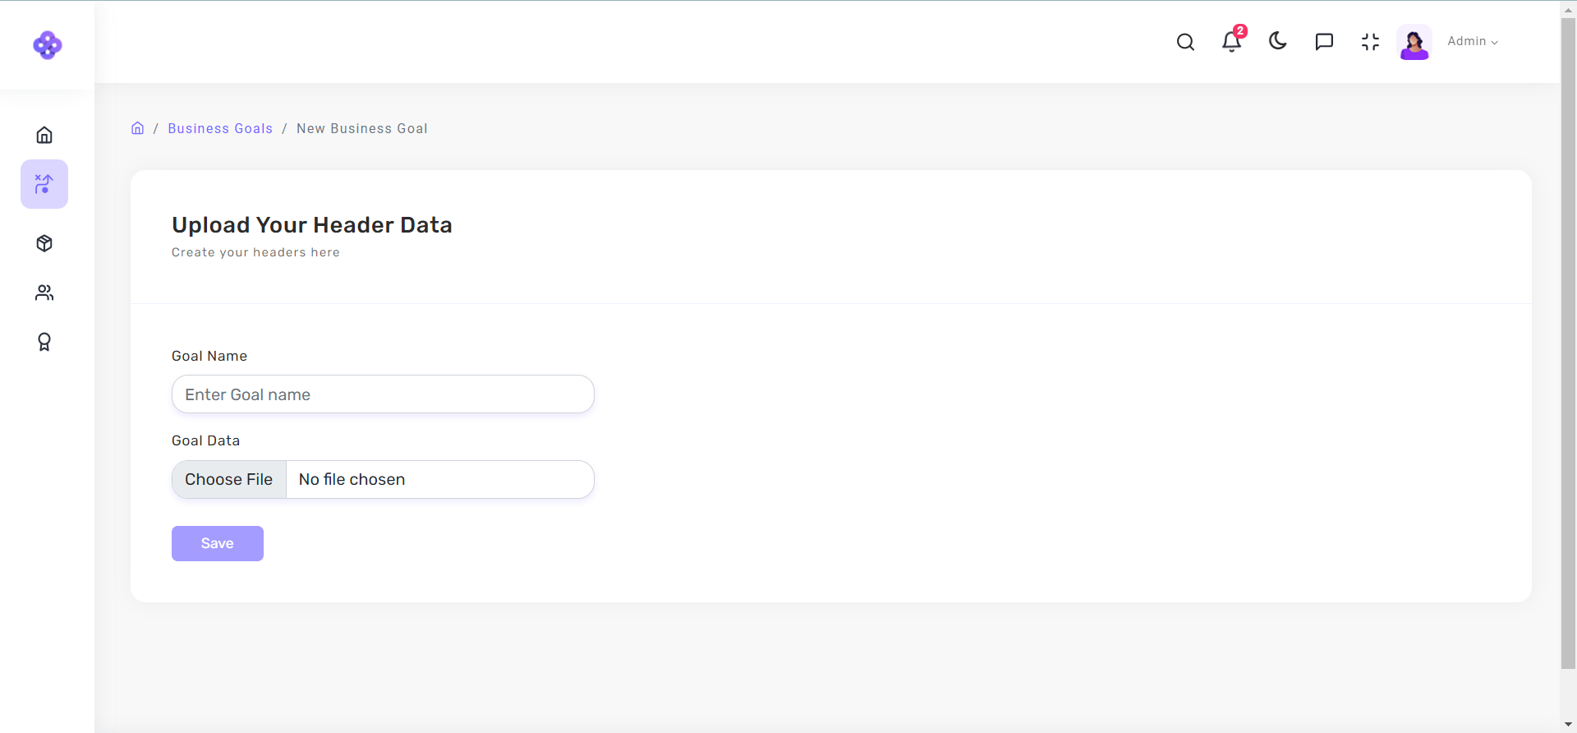Toggle fullscreen minimize icon
The image size is (1577, 733).
click(x=1370, y=42)
